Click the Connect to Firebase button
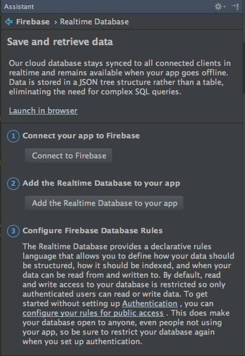 click(x=69, y=155)
